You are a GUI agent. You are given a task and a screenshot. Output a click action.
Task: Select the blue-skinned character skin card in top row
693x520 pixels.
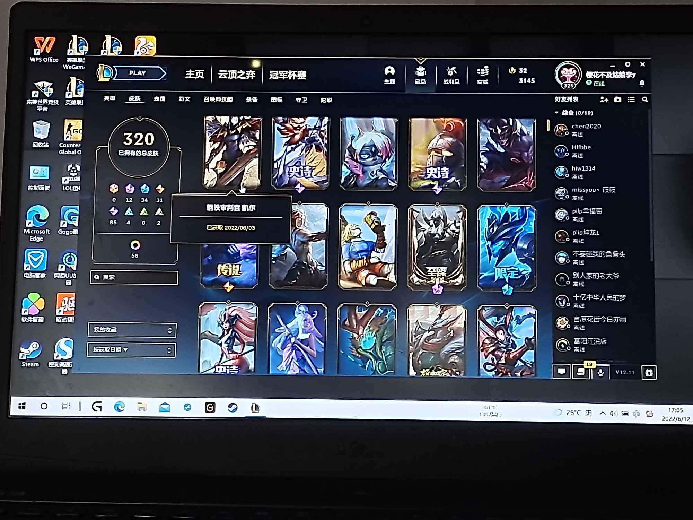[369, 154]
